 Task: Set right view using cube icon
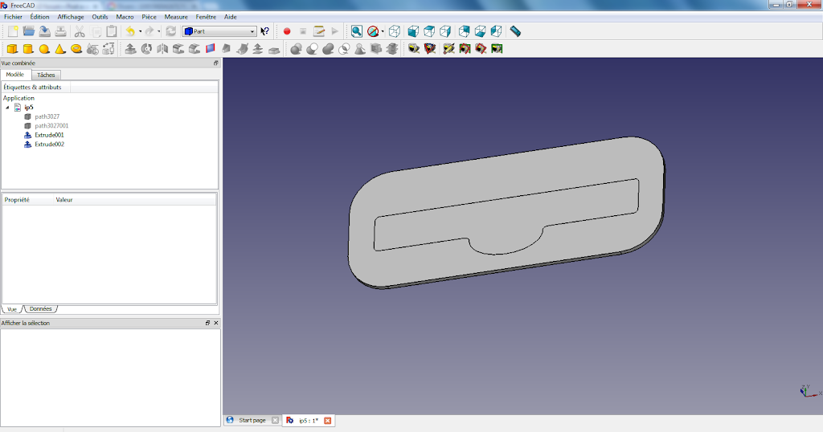pos(445,31)
